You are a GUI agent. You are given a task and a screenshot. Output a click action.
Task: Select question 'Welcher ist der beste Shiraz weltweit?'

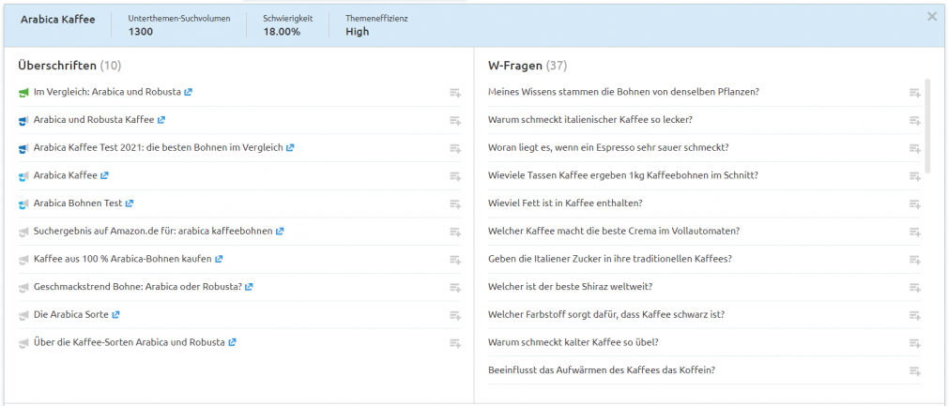click(x=570, y=286)
